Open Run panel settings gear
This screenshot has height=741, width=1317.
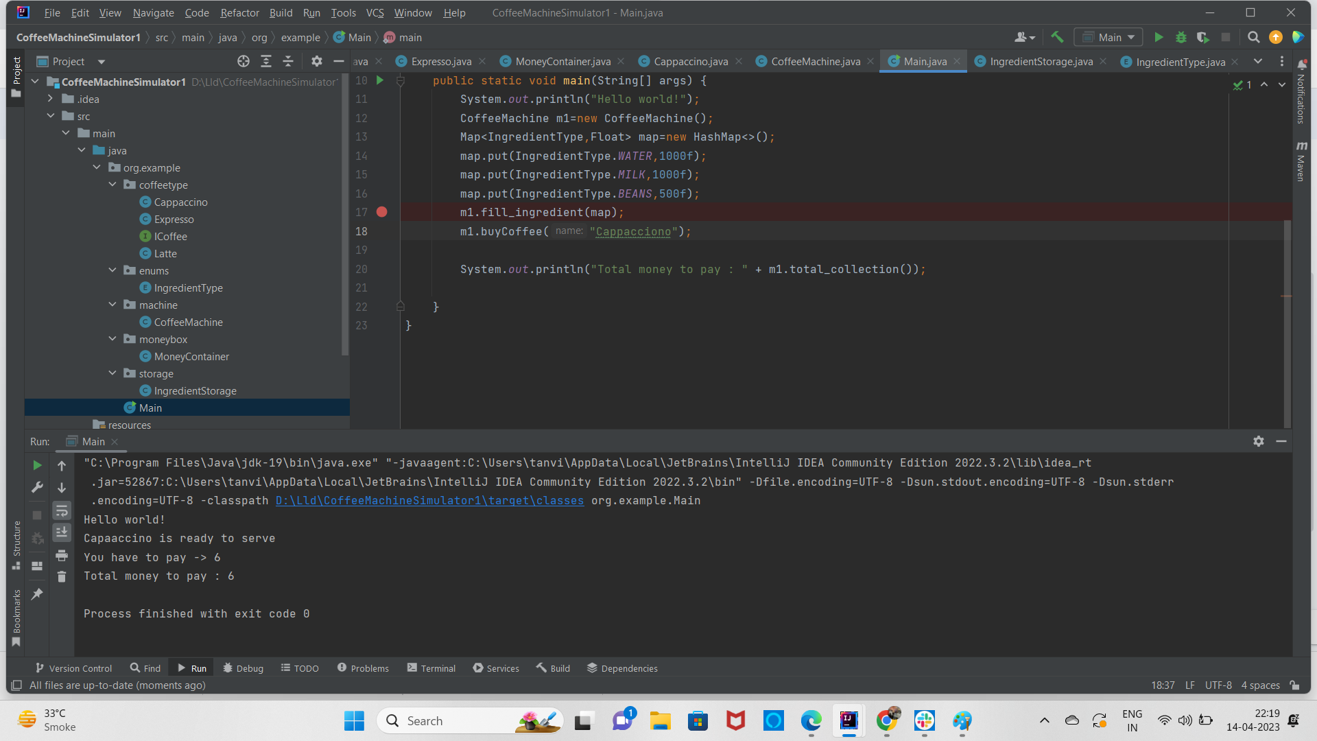click(x=1259, y=442)
